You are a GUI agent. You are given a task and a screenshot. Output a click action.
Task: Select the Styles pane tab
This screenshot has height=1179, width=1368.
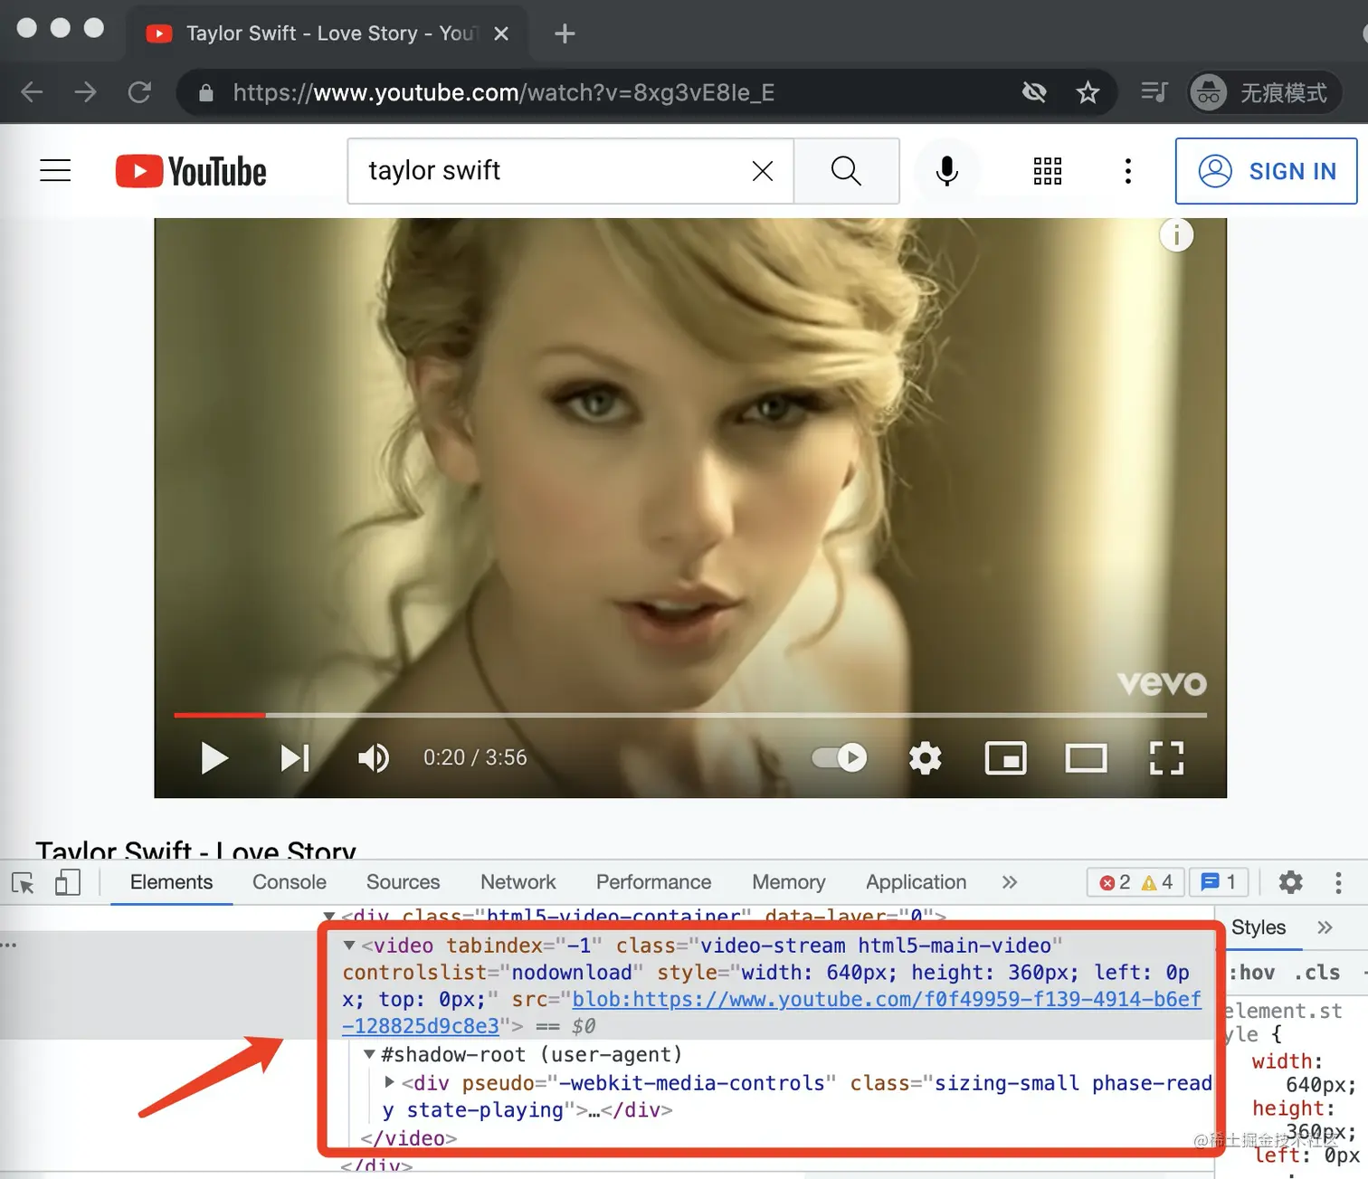coord(1259,927)
